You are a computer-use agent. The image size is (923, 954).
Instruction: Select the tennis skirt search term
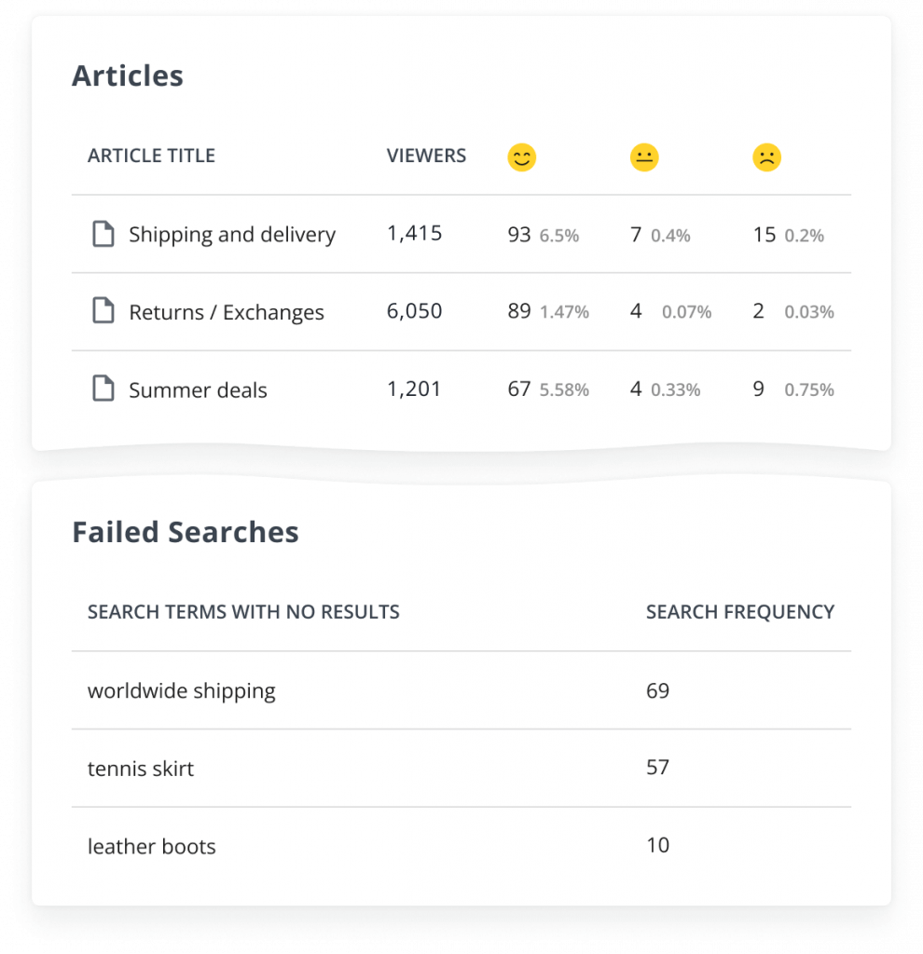pos(141,769)
